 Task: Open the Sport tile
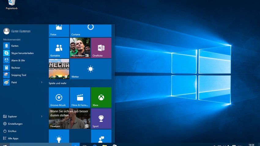pos(101,119)
